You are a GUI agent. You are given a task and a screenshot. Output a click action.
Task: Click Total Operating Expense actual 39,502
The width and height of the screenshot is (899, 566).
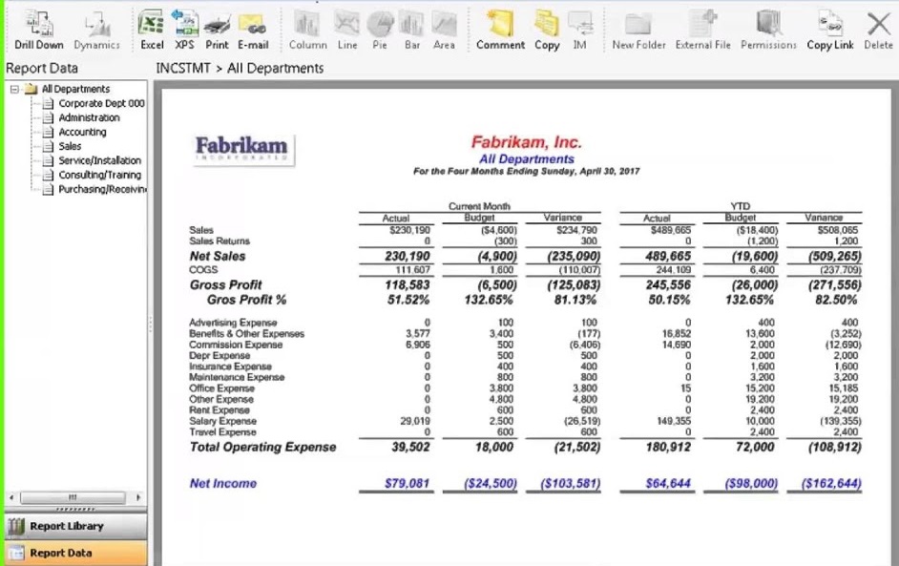[x=410, y=448]
